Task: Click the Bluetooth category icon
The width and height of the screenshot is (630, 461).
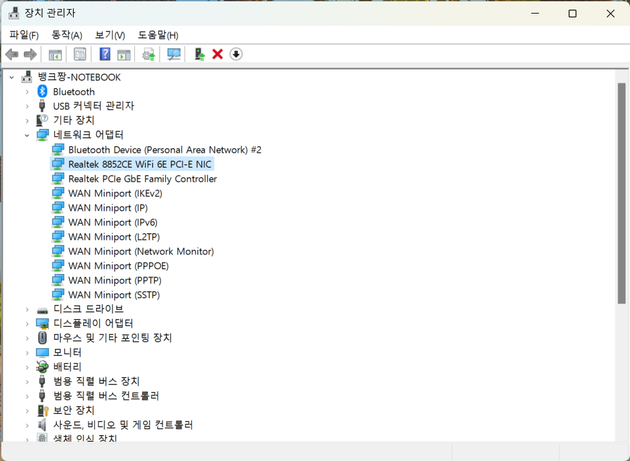Action: pos(42,92)
